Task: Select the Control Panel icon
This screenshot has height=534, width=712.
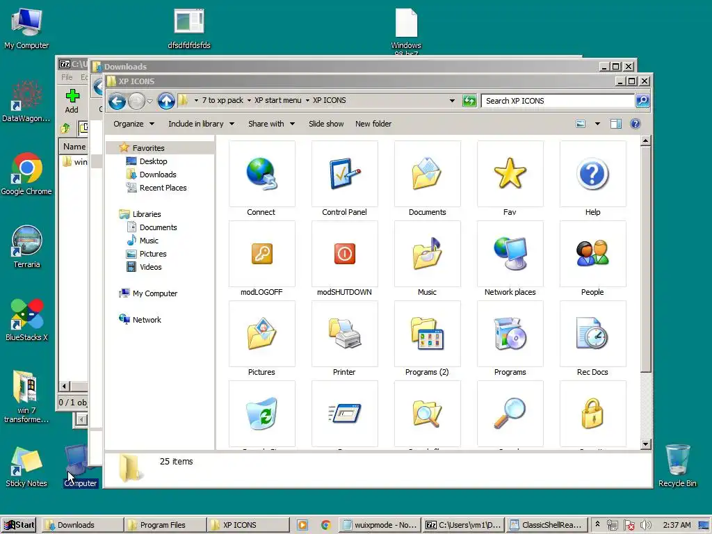Action: click(x=344, y=174)
